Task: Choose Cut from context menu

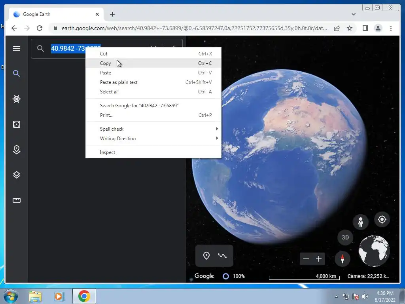Action: (153, 54)
